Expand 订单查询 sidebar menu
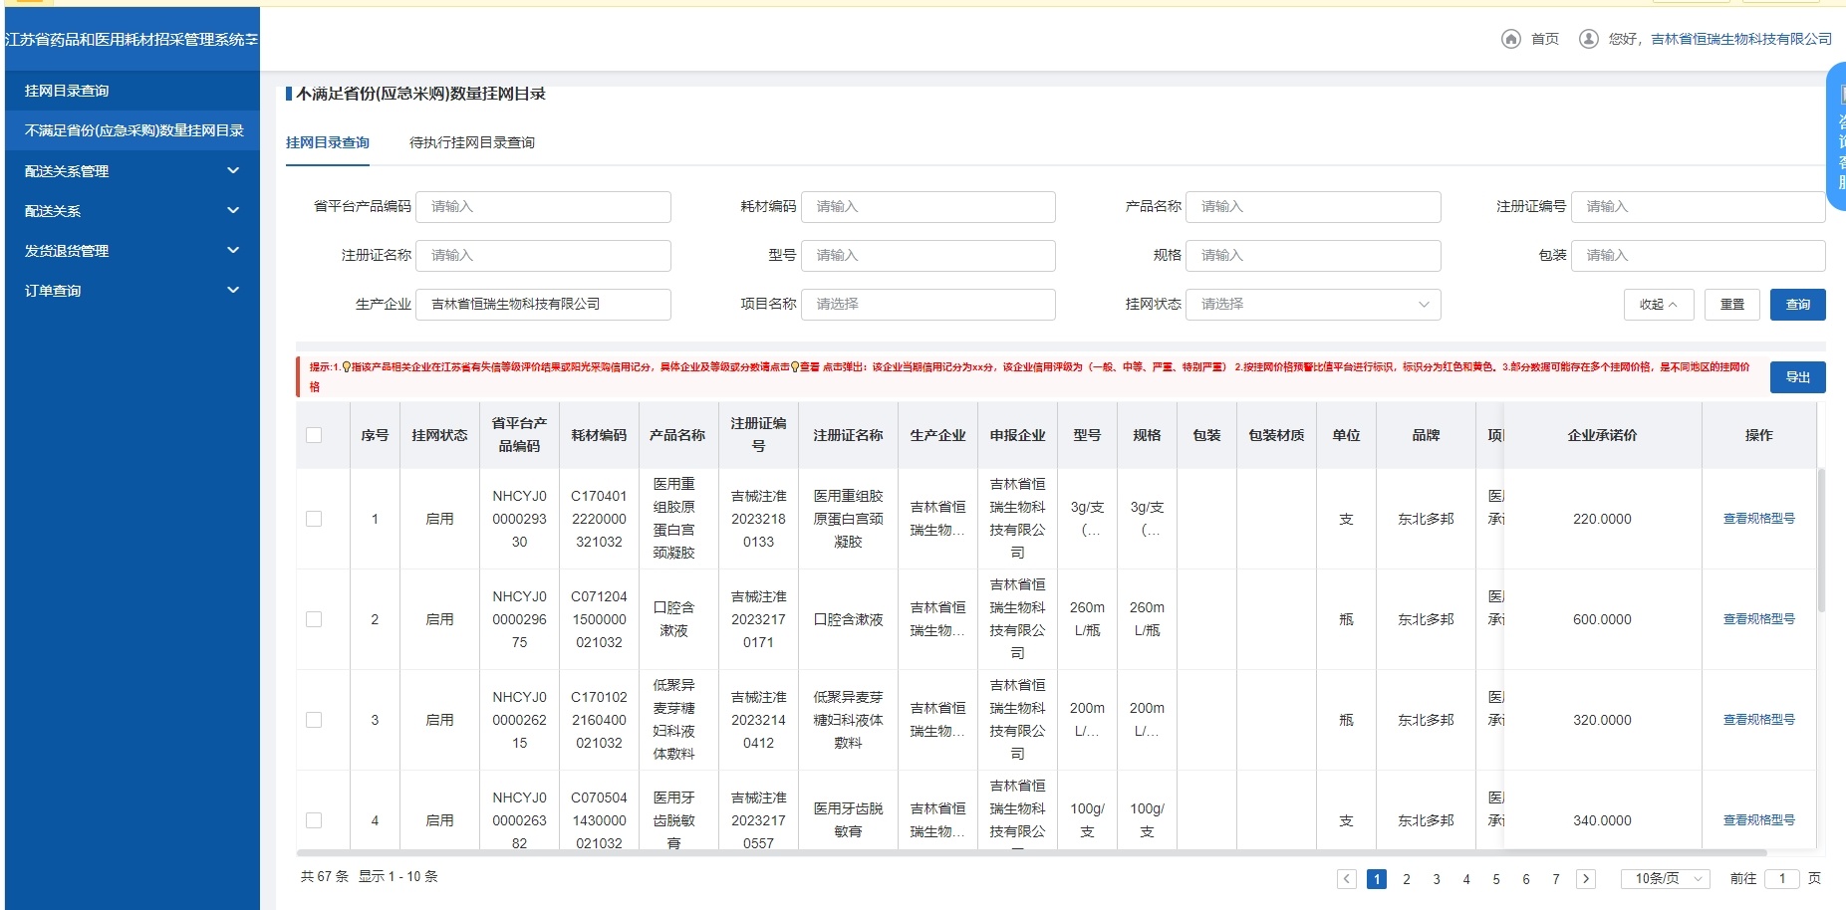The width and height of the screenshot is (1846, 910). pyautogui.click(x=132, y=291)
